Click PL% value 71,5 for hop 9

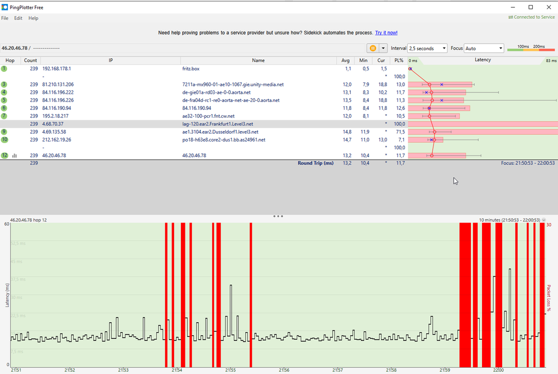pyautogui.click(x=400, y=132)
